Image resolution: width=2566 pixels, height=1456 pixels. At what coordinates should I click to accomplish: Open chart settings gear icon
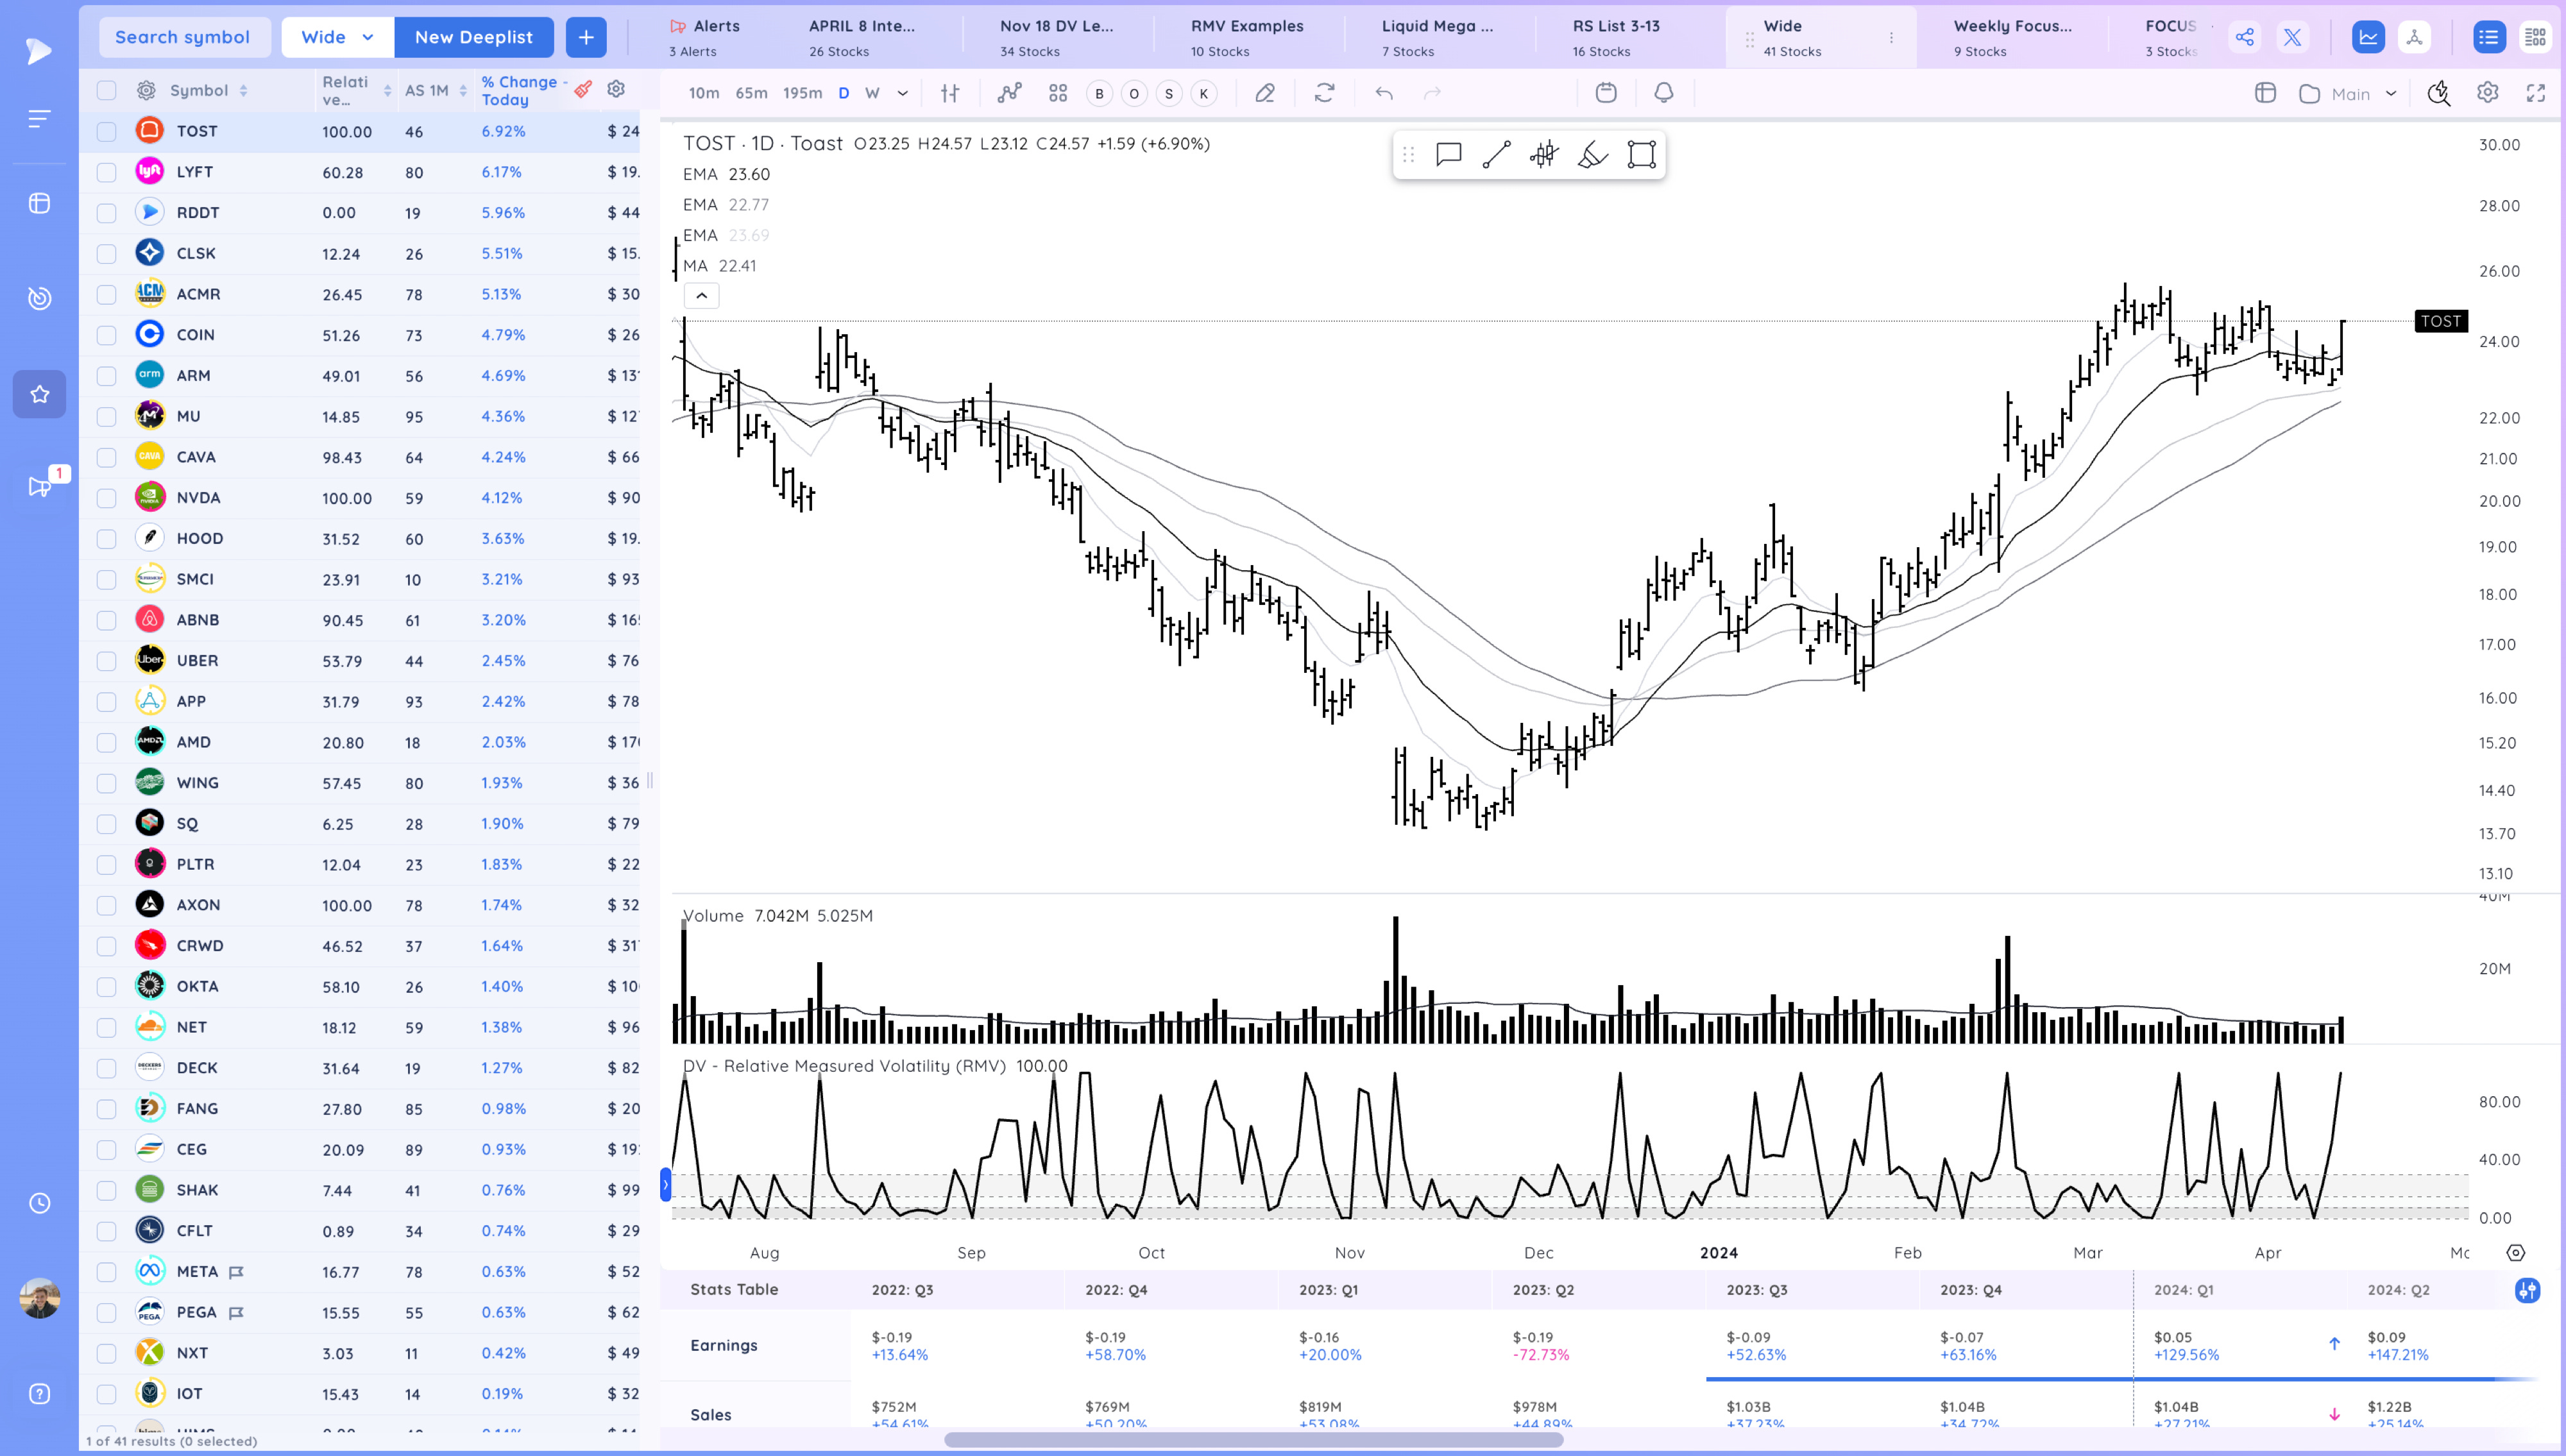[x=2488, y=93]
